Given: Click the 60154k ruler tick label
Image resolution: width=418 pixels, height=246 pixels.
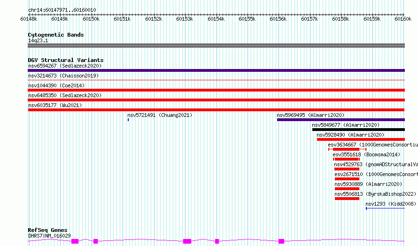Looking at the screenshot, I should pos(216,19).
